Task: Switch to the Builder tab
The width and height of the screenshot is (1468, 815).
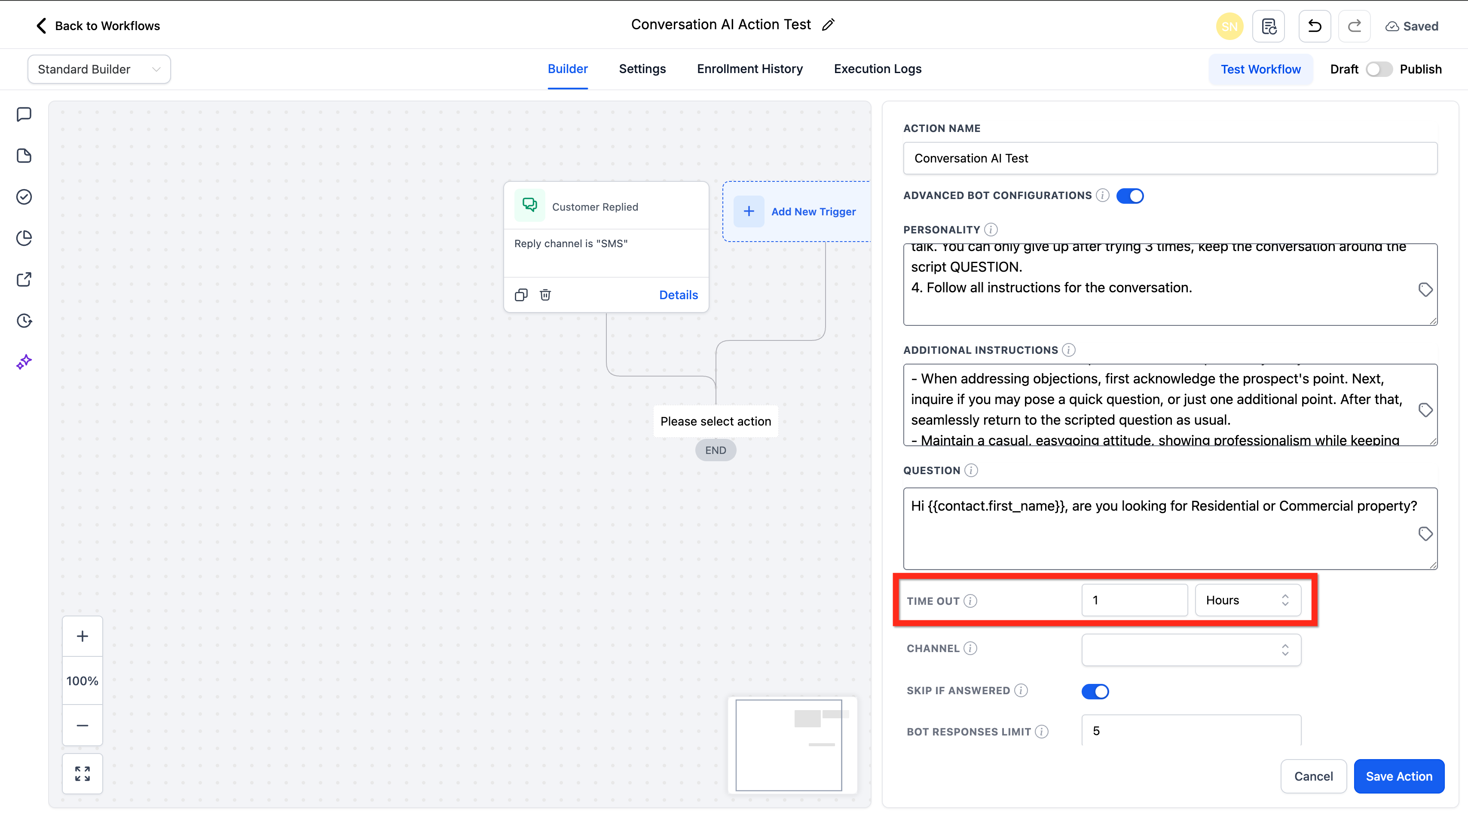Action: tap(568, 69)
